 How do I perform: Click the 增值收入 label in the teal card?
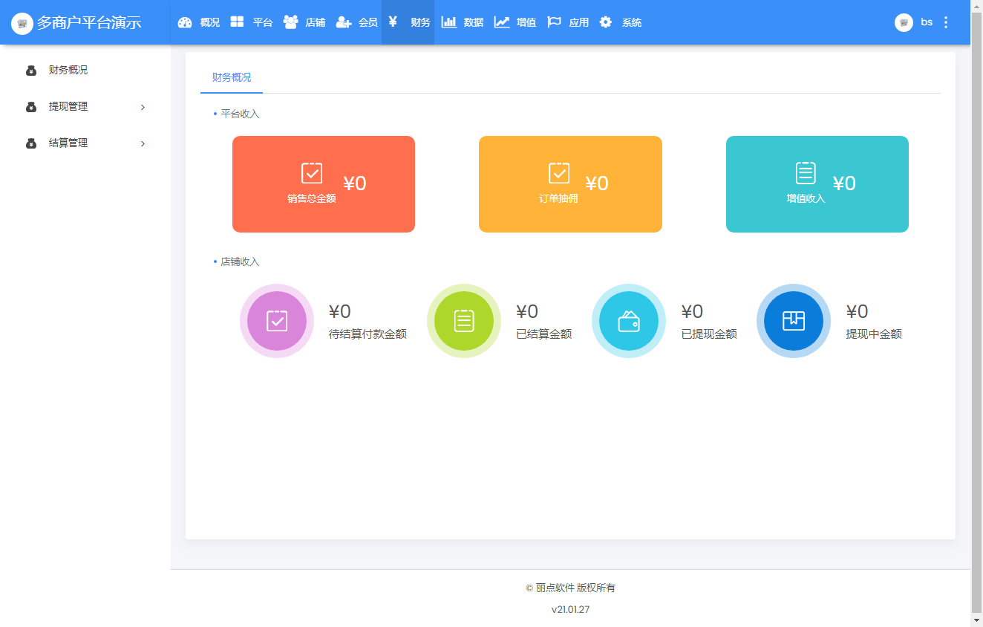pyautogui.click(x=806, y=199)
